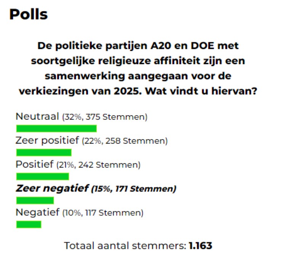289x253 pixels.
Task: Click the Neutraal green result bar
Action: [x=56, y=129]
